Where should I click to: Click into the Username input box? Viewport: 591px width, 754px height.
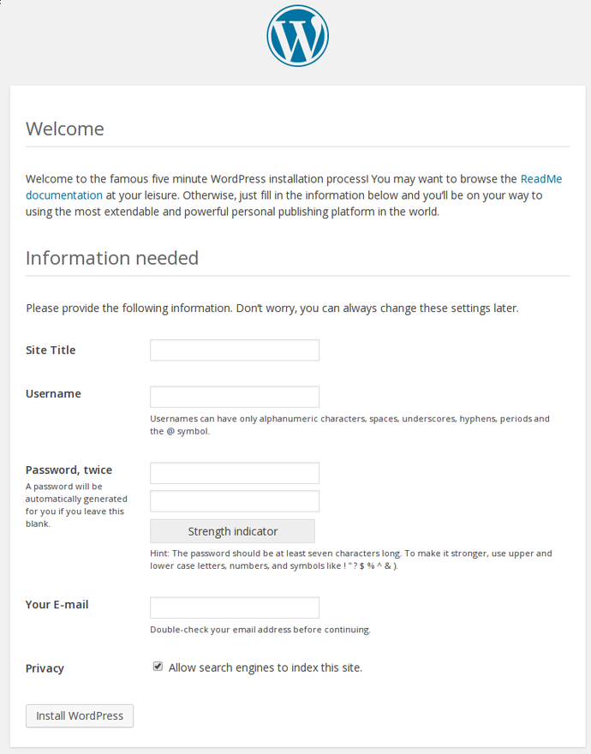pyautogui.click(x=235, y=397)
